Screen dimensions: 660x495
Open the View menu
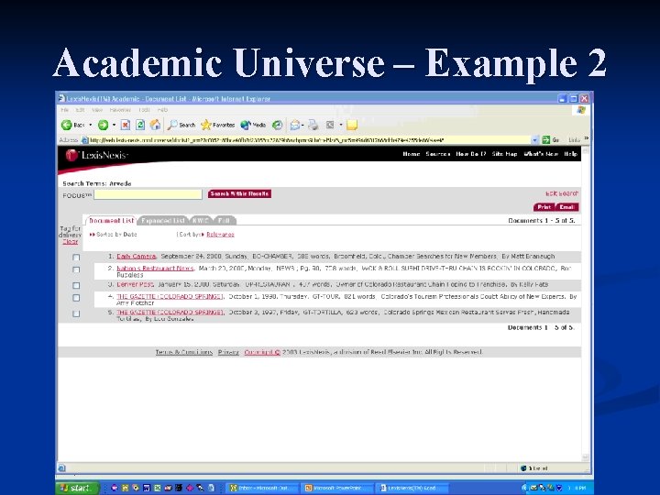point(97,110)
